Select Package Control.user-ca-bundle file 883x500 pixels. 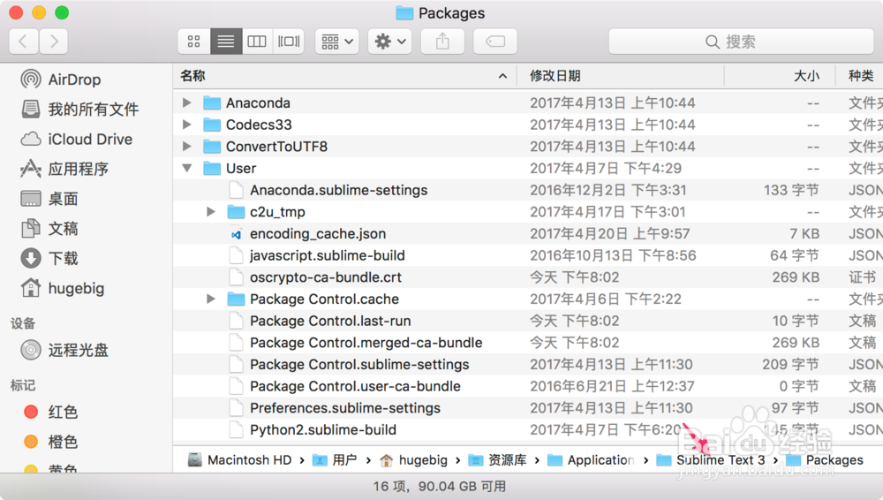pos(355,386)
